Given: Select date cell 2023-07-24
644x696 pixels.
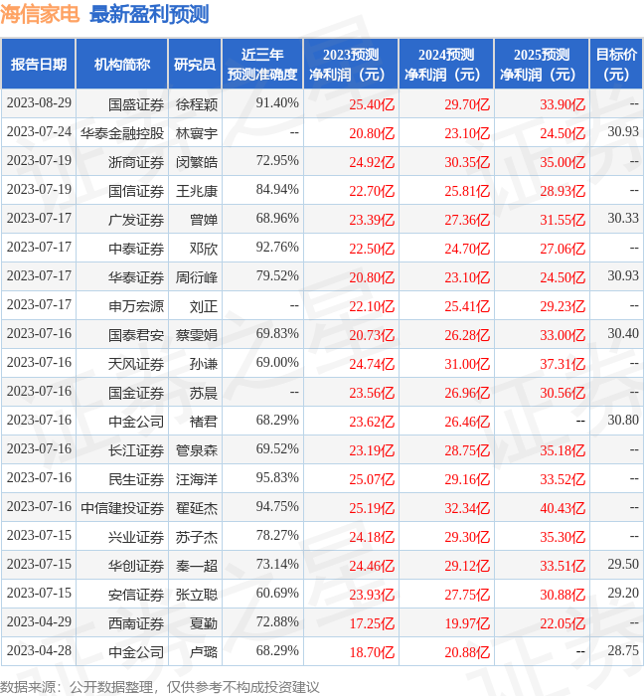Looking at the screenshot, I should (39, 132).
